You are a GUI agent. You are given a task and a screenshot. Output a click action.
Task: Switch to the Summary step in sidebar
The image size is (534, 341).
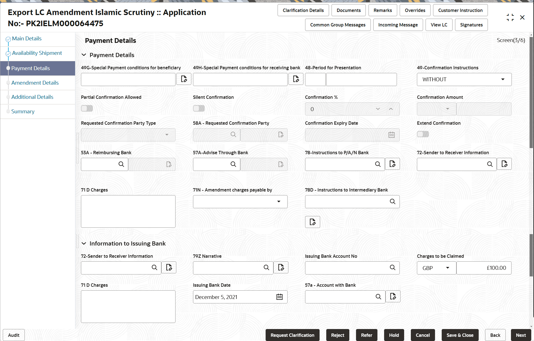(23, 111)
